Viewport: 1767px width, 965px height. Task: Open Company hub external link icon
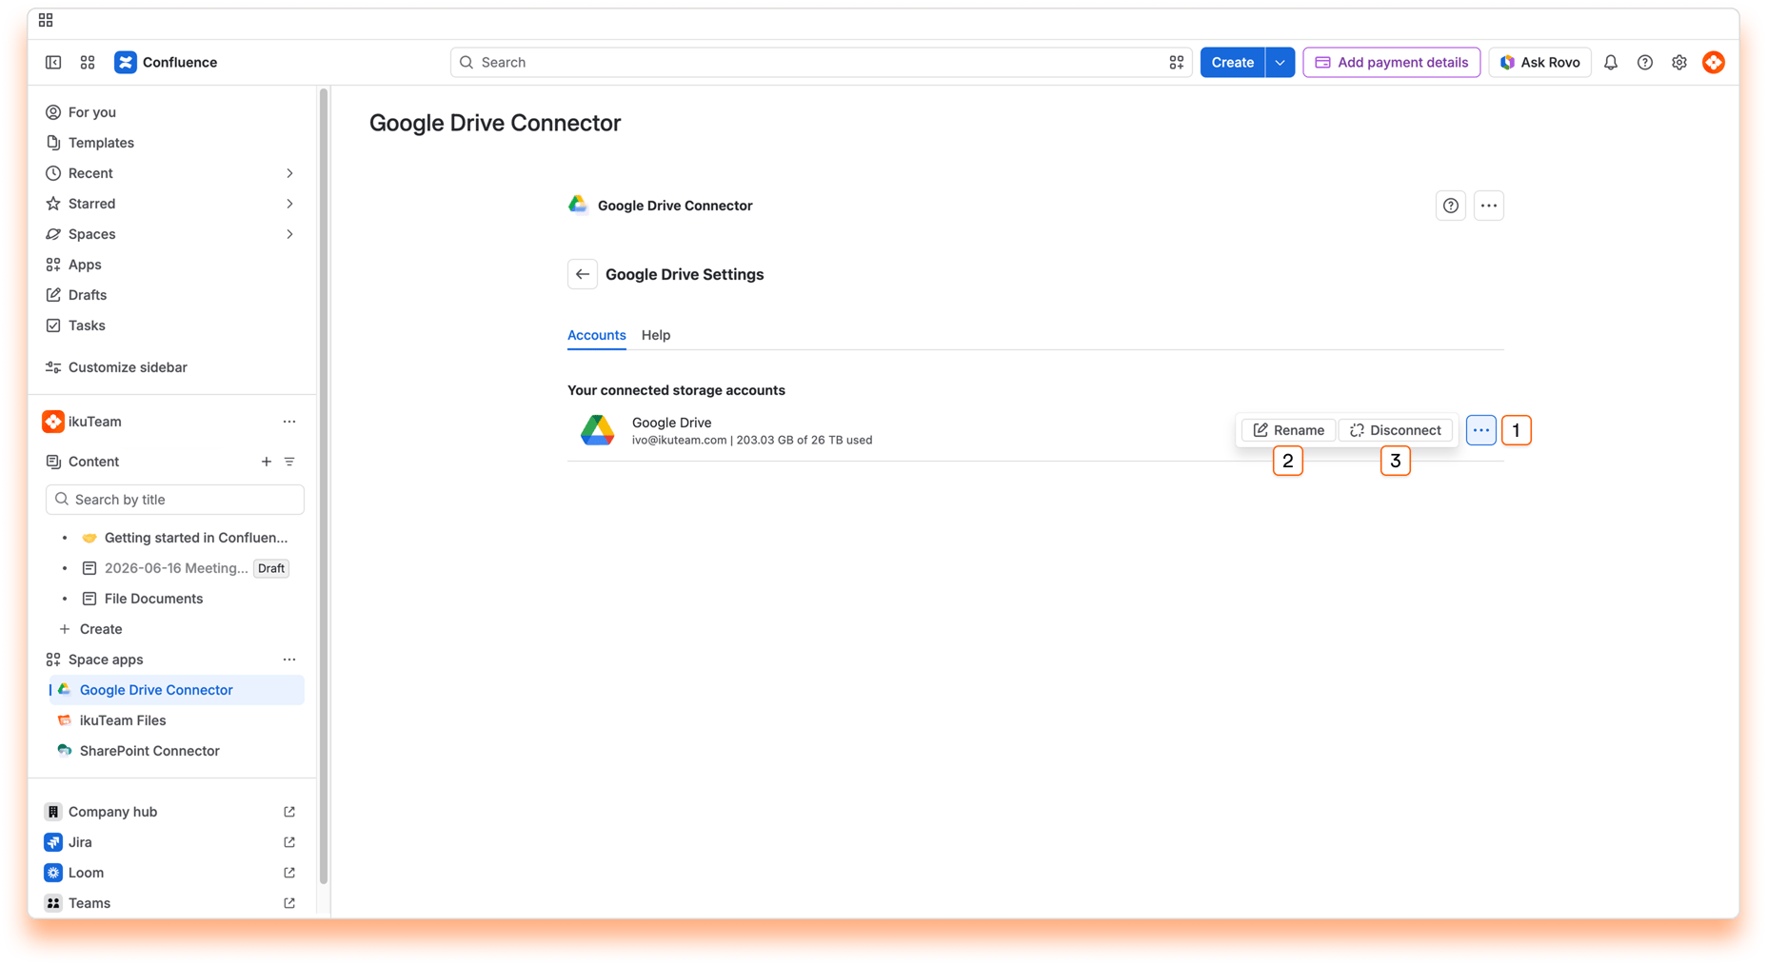289,812
